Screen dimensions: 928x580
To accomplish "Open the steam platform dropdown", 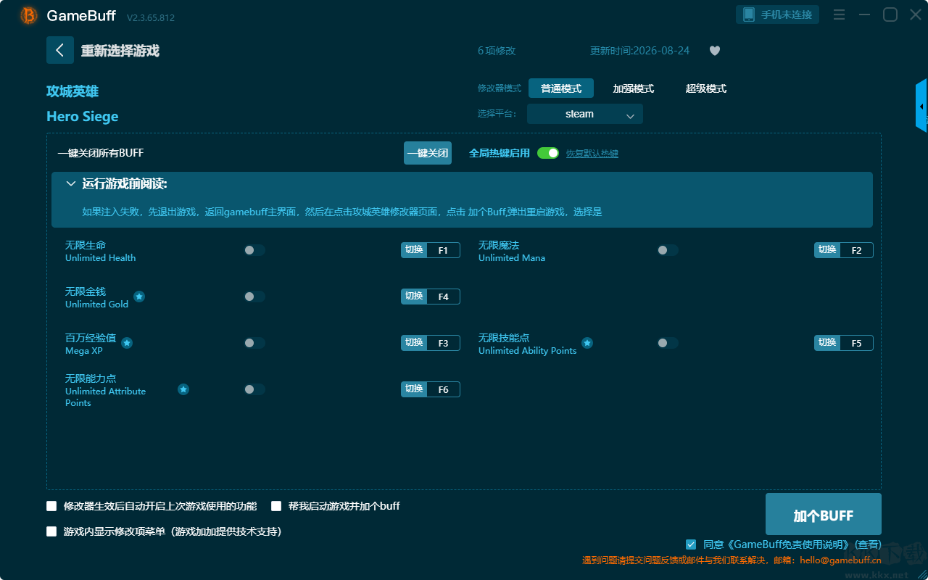I will click(x=585, y=114).
